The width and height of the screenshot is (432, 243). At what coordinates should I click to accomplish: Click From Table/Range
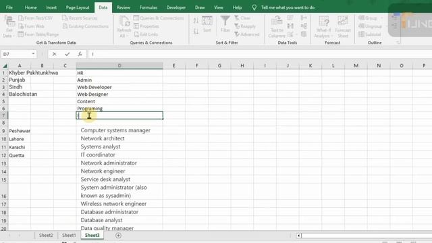(38, 34)
